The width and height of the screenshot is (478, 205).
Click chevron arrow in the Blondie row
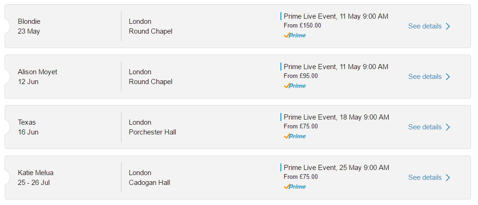click(x=448, y=26)
